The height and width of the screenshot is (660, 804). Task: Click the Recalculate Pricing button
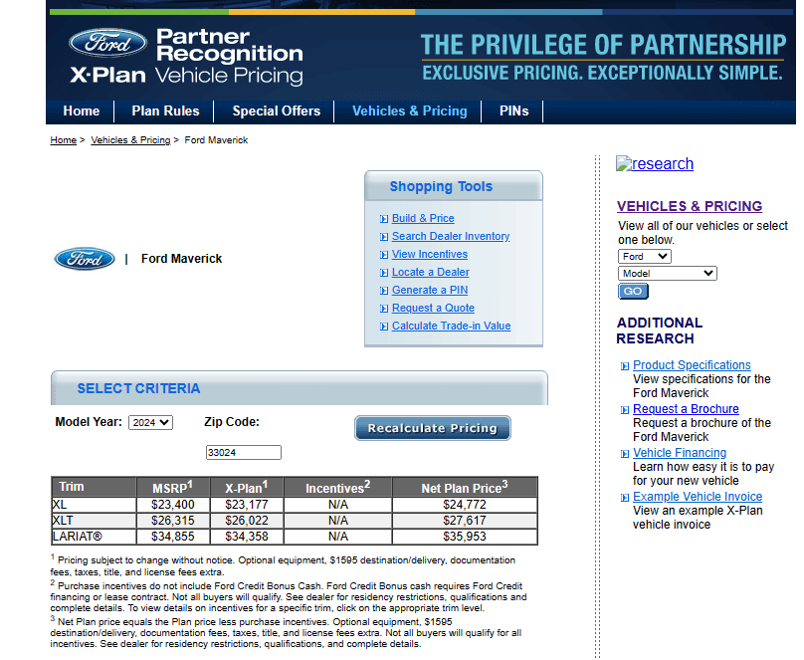pos(432,428)
